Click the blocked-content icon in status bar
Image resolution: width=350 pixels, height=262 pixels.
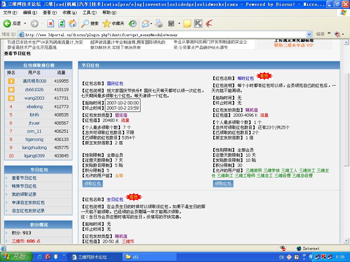point(283,248)
